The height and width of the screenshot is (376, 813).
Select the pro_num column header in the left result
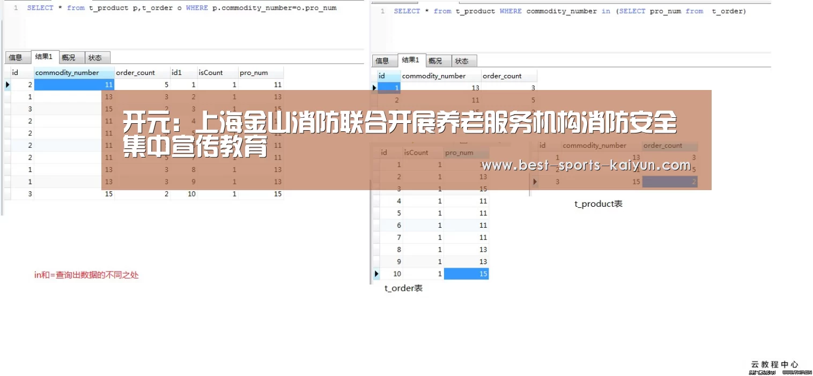click(x=261, y=73)
